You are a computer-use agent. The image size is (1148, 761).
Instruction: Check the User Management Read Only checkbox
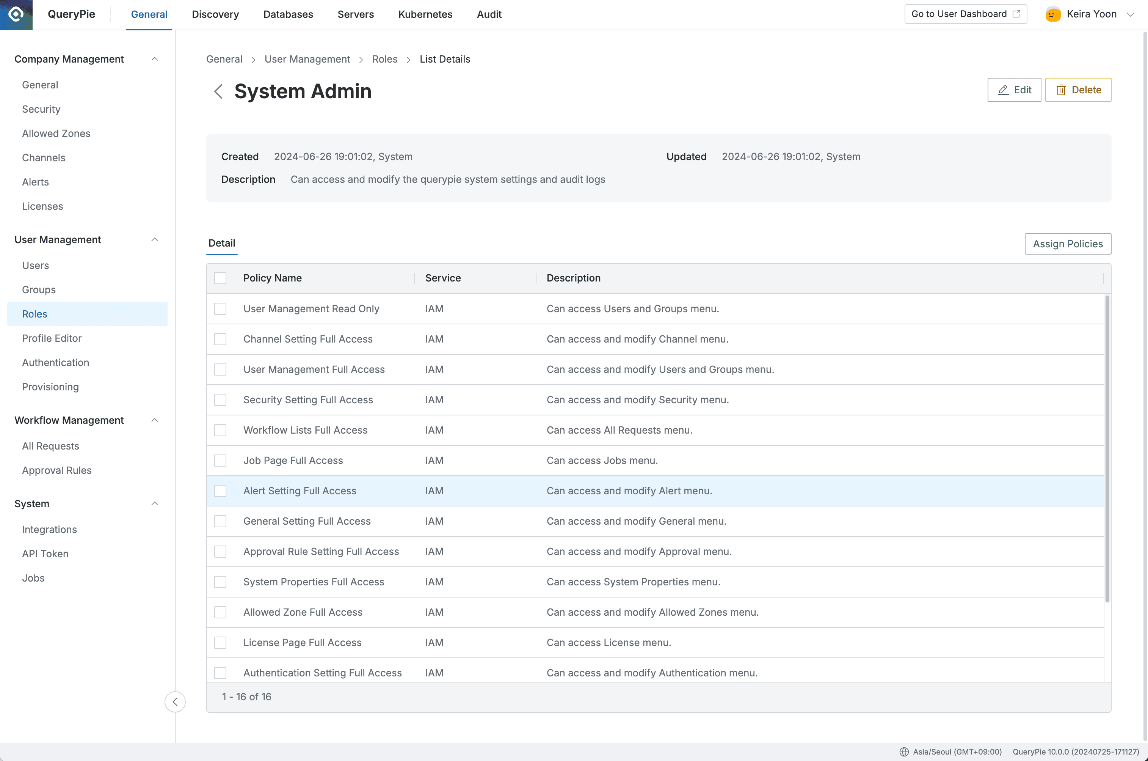[x=221, y=309]
